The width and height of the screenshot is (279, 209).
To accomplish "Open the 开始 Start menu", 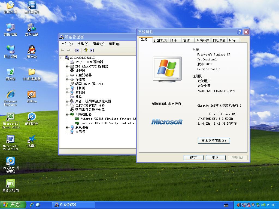I will (13, 205).
